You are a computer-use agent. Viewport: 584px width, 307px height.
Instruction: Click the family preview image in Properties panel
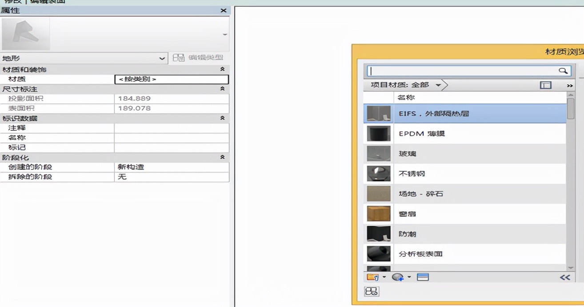26,33
